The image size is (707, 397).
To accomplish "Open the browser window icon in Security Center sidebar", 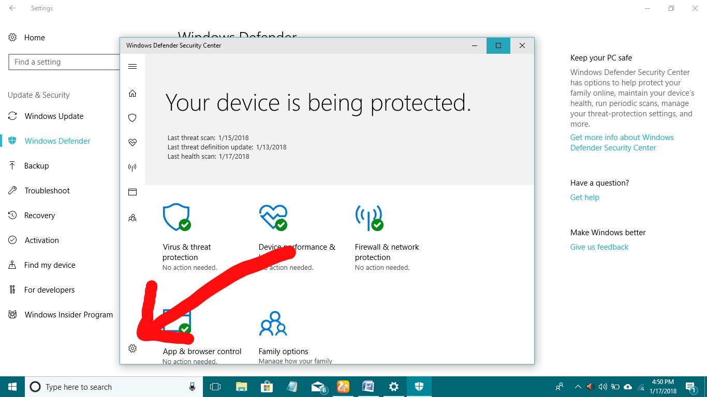I will [132, 192].
